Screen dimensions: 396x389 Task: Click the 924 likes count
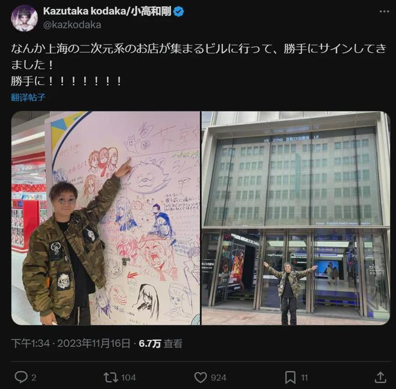(x=218, y=378)
